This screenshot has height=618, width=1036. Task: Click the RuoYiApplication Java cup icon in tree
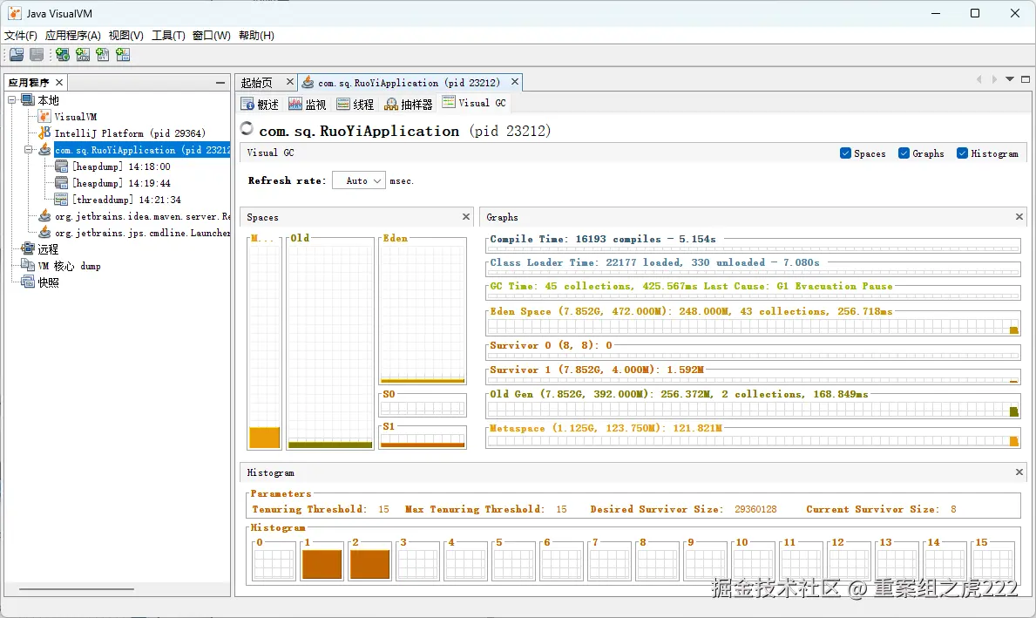click(x=44, y=149)
